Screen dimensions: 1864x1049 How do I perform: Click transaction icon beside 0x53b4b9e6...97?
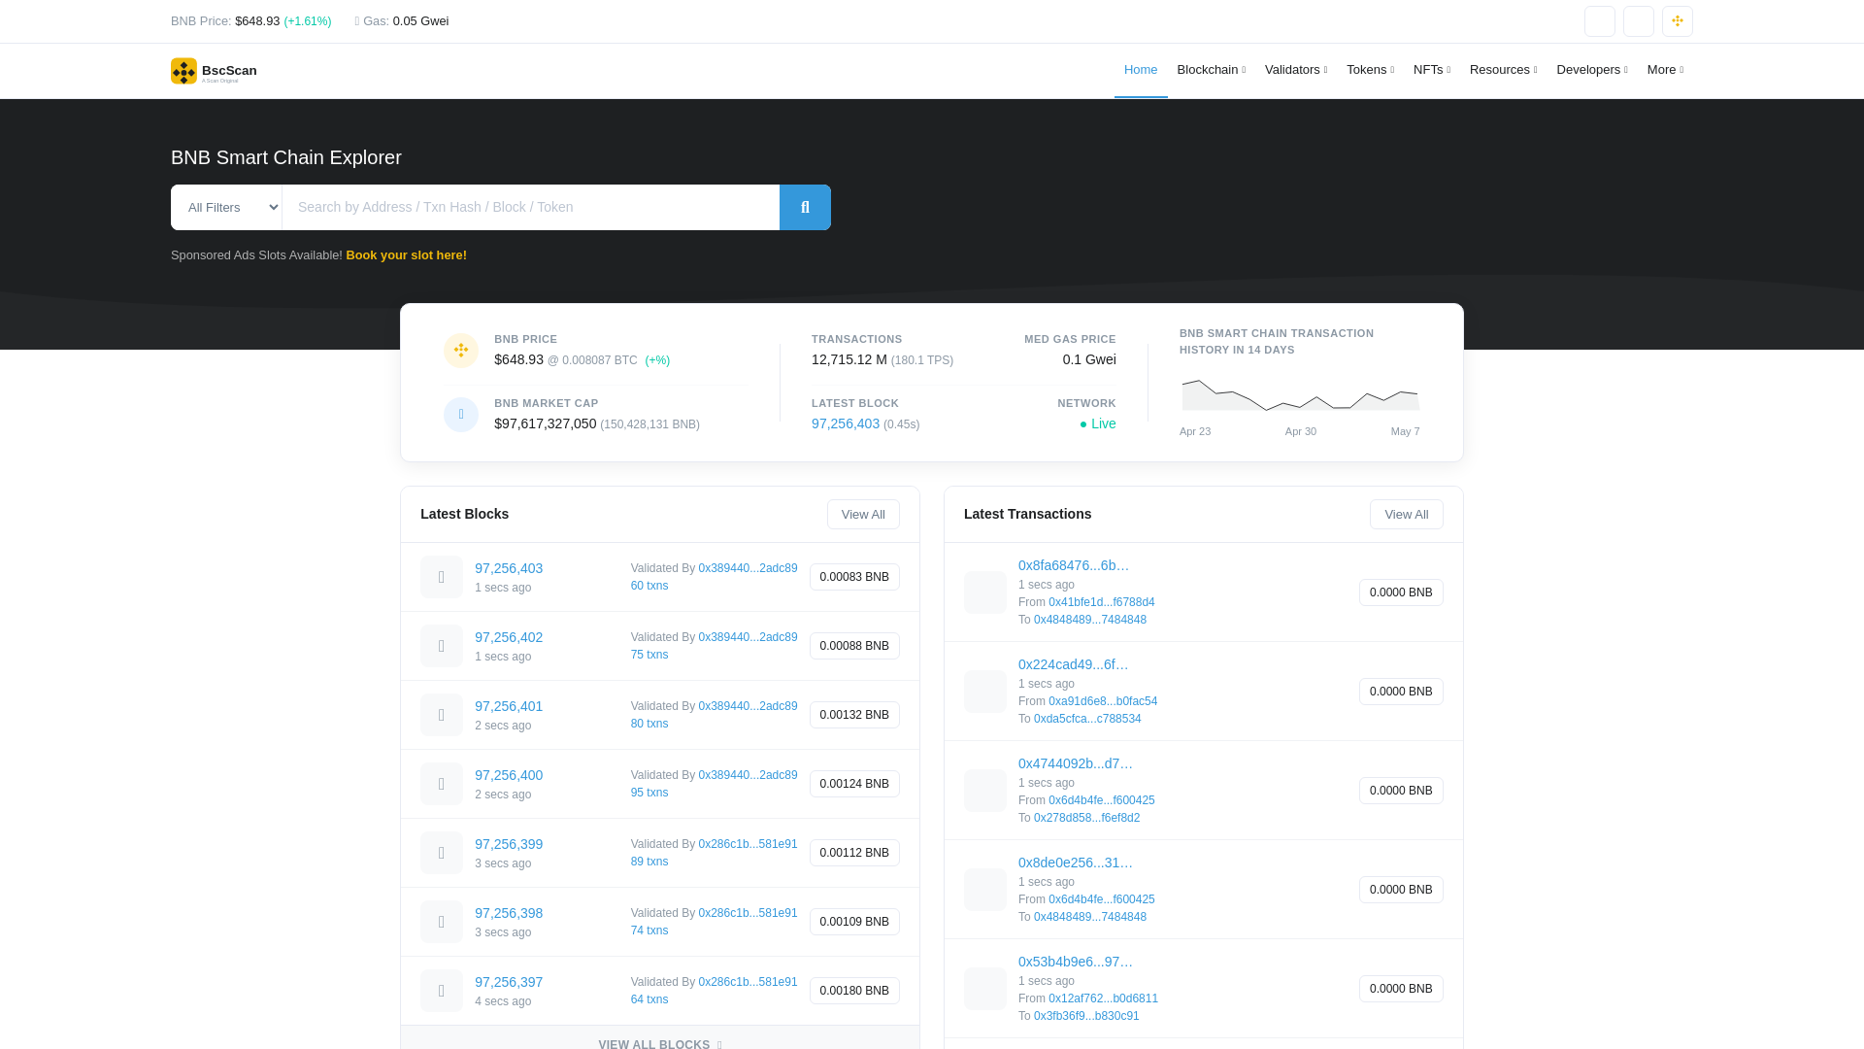(x=985, y=989)
